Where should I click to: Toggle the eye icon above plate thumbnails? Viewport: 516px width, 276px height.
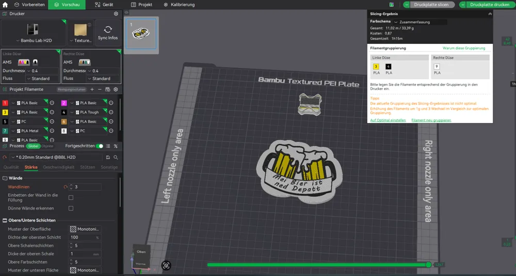pyautogui.click(x=126, y=12)
